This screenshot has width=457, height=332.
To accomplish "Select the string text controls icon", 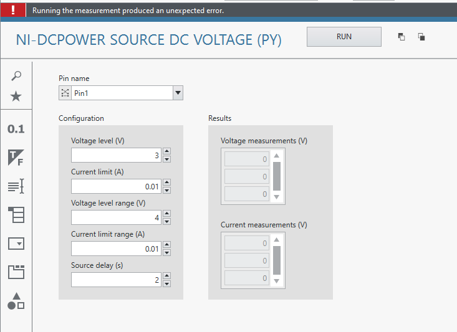I will pyautogui.click(x=16, y=186).
